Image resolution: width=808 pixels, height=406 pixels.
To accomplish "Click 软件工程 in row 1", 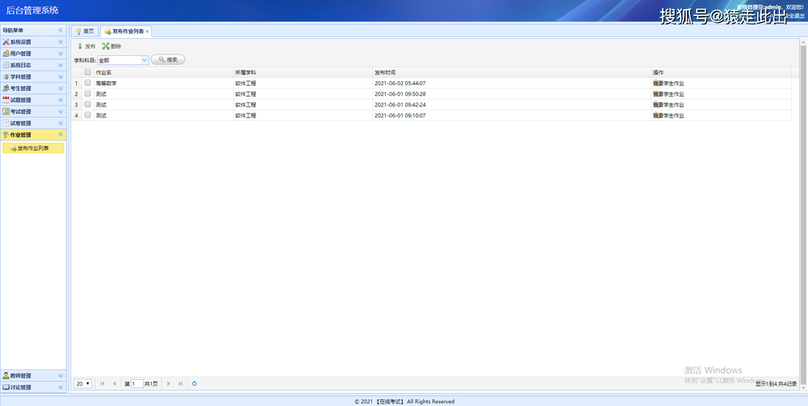I will [x=246, y=83].
